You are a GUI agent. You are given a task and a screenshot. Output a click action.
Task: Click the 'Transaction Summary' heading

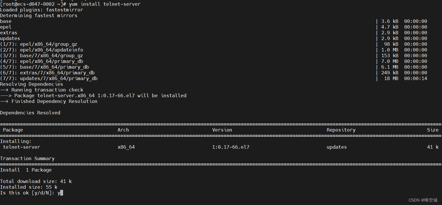(x=27, y=158)
